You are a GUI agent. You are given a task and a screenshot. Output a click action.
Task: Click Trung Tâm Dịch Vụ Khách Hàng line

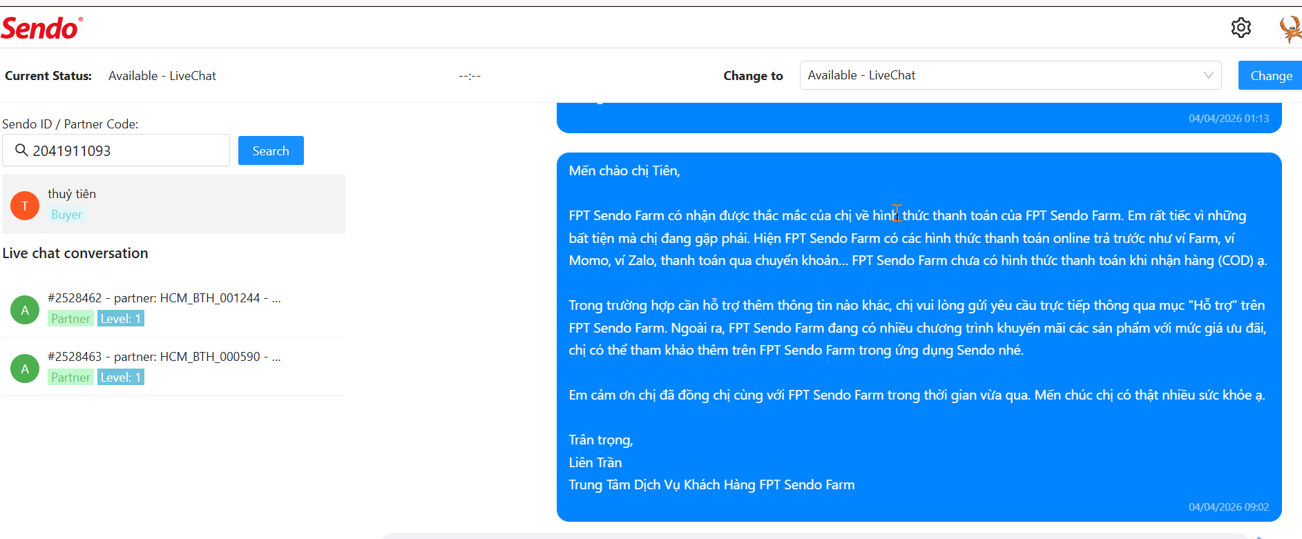(x=712, y=485)
